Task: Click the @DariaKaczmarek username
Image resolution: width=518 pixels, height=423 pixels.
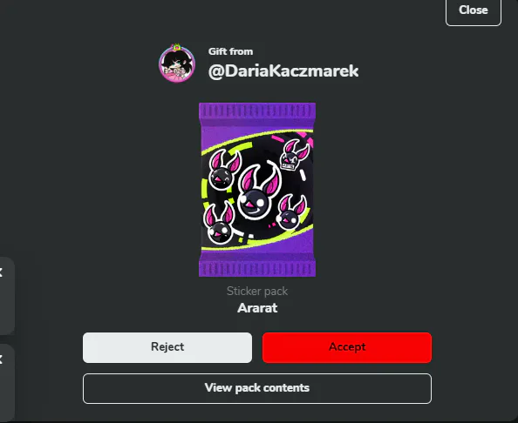Action: pos(283,70)
